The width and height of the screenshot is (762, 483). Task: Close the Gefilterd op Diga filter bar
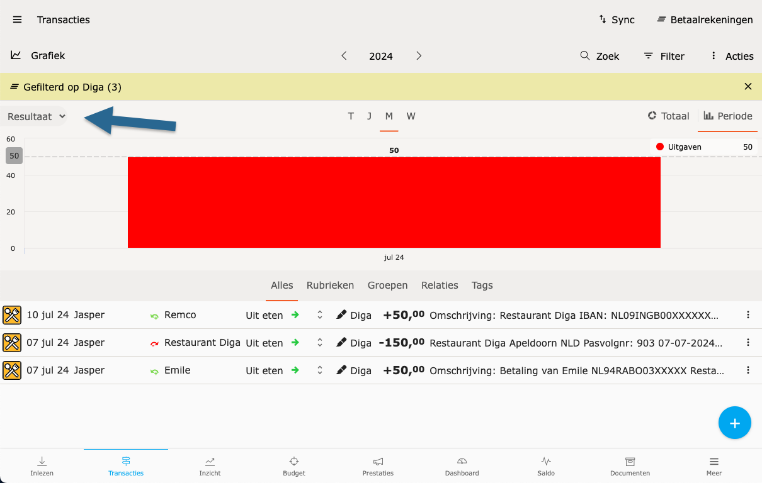(748, 87)
